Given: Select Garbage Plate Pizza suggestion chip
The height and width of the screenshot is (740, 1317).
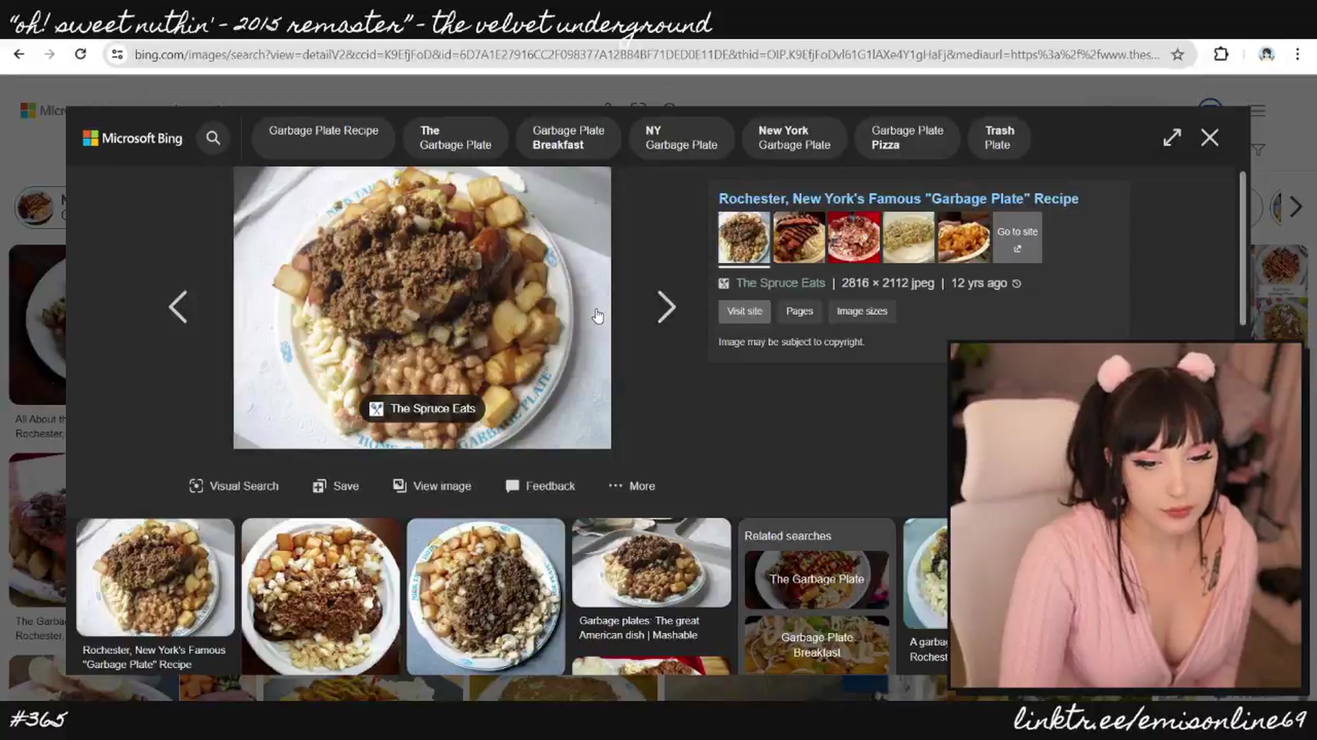Looking at the screenshot, I should [x=907, y=138].
